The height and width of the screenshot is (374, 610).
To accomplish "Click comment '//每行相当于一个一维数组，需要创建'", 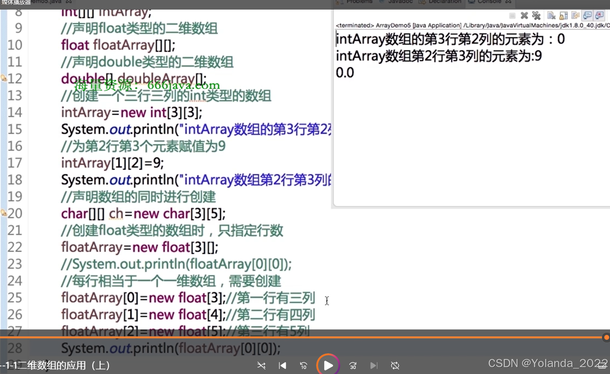I will pos(171,281).
